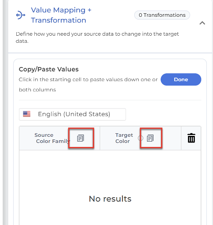
Task: Click the 'Define how you need your source data' description
Action: [97, 37]
